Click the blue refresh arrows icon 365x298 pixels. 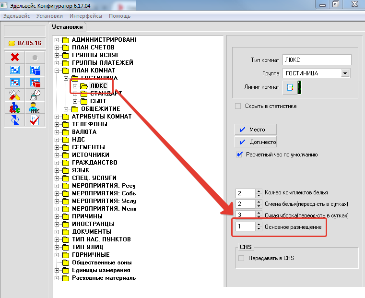[x=15, y=119]
